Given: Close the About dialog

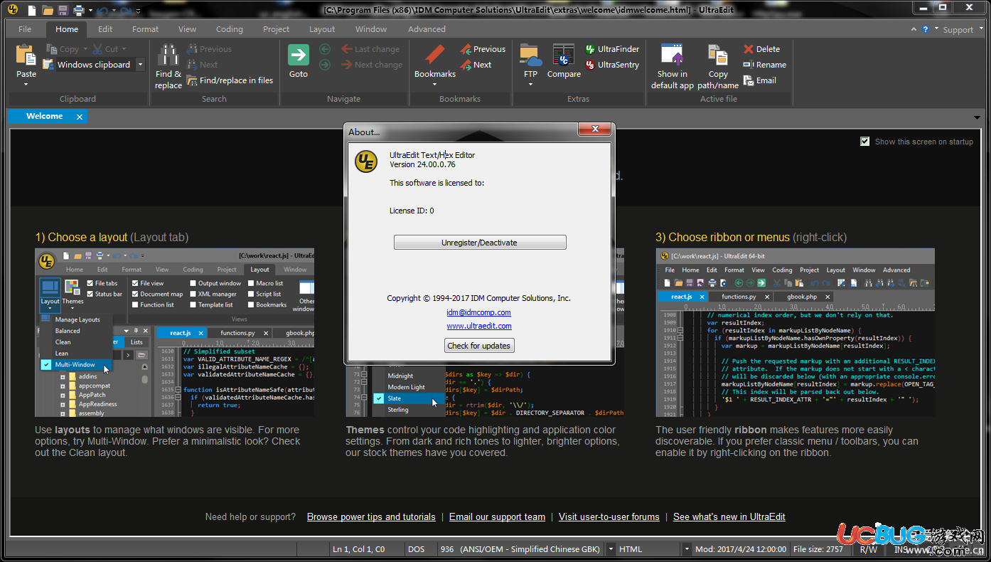Looking at the screenshot, I should (x=594, y=129).
